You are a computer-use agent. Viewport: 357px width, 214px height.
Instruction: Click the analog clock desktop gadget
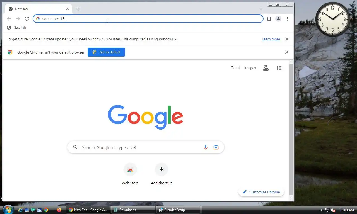[x=332, y=19]
